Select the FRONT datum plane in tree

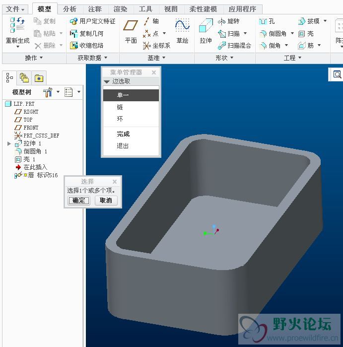(x=26, y=128)
